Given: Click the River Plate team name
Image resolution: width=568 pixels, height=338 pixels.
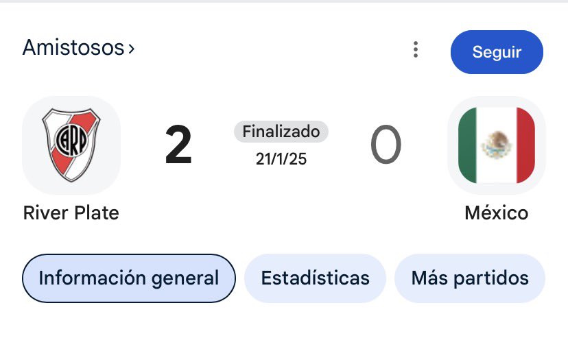Looking at the screenshot, I should 71,213.
